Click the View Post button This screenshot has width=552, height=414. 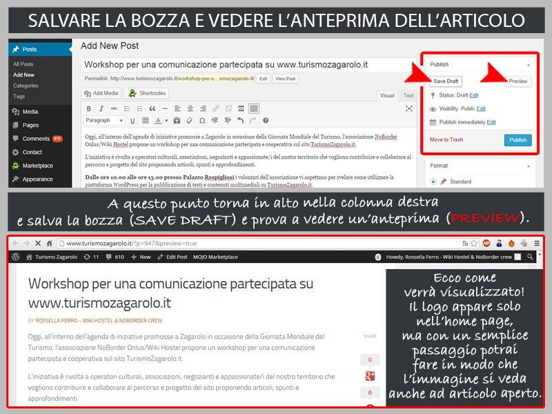pos(285,79)
